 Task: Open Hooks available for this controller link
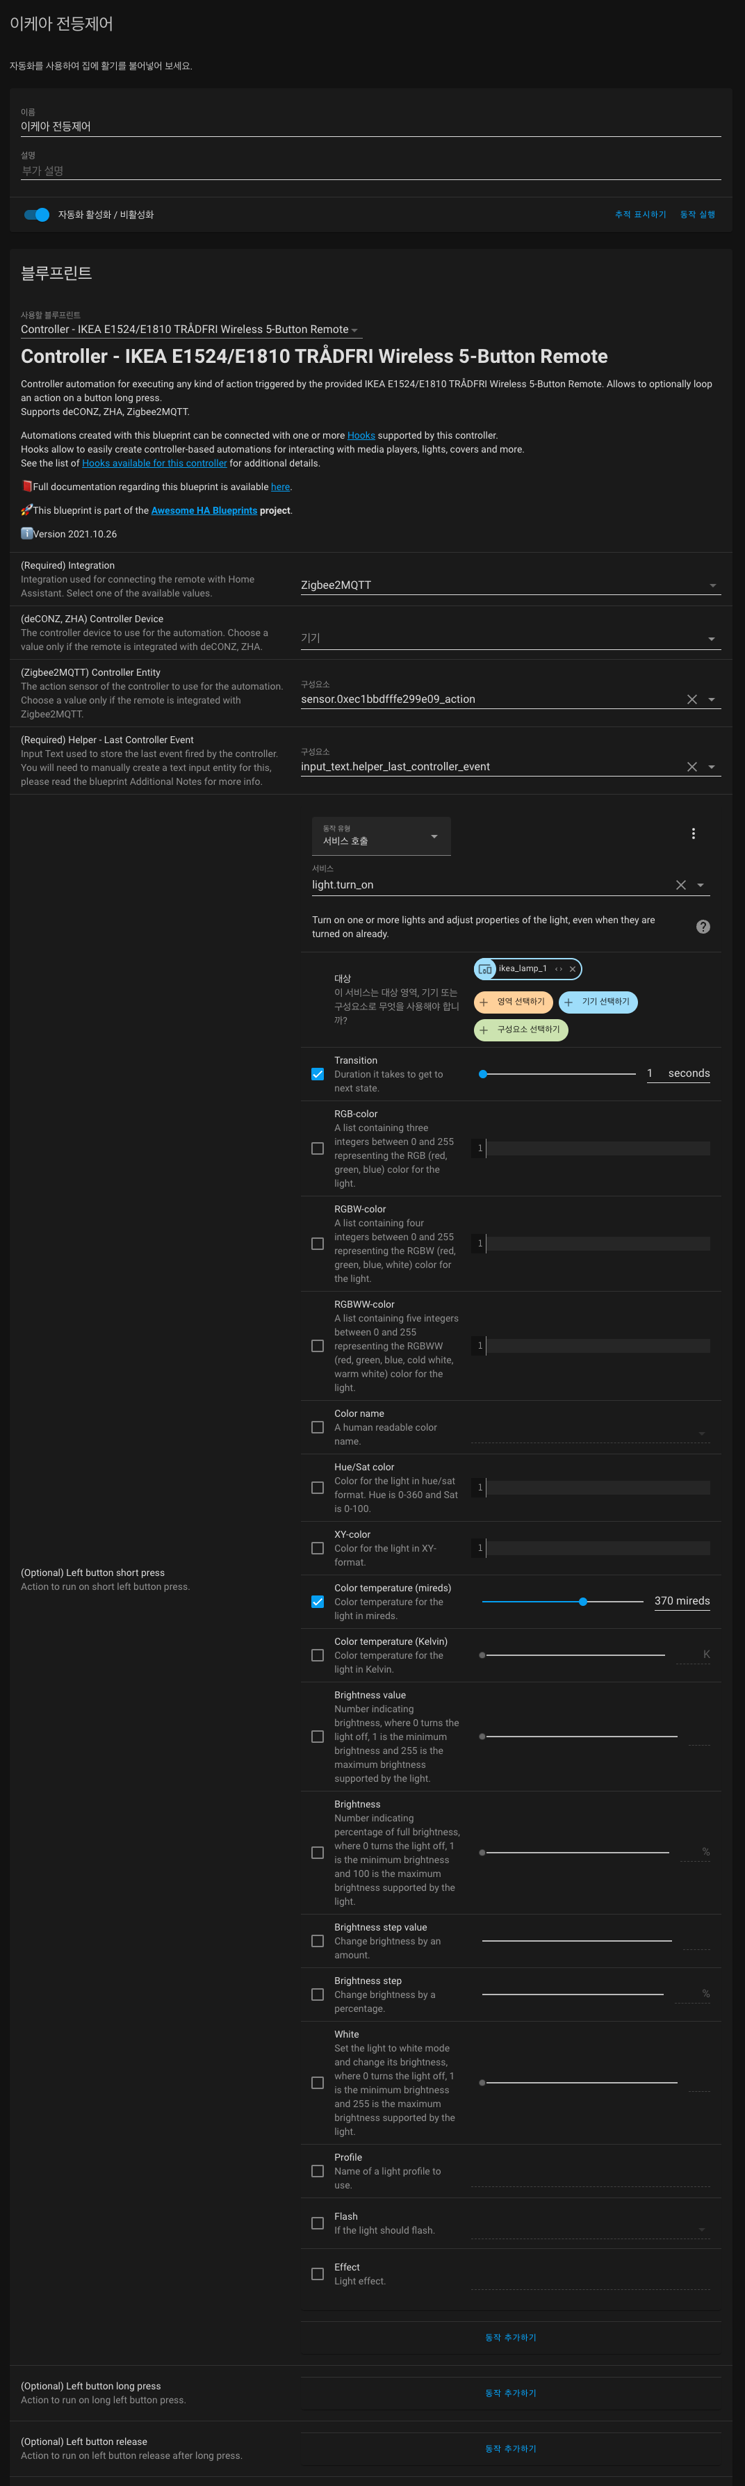coord(154,463)
